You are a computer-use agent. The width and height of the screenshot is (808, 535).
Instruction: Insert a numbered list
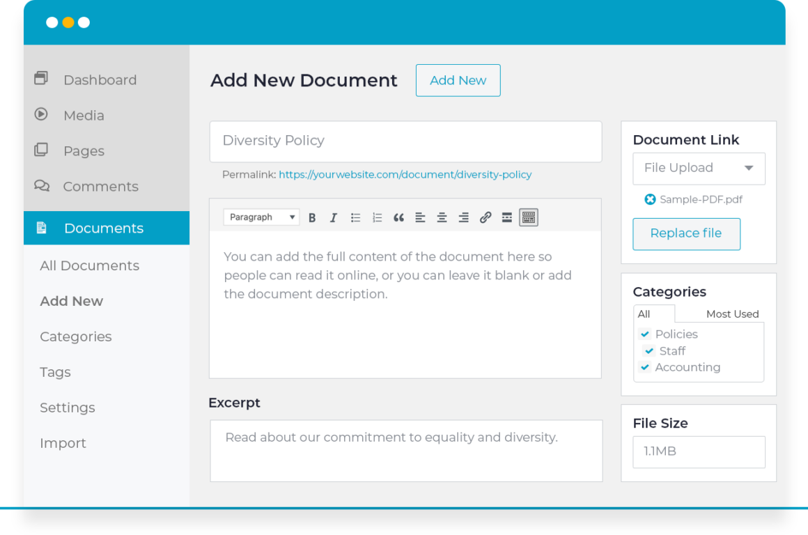(377, 217)
